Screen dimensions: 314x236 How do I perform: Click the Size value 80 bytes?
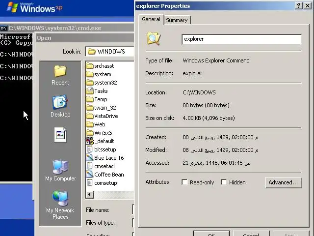206,105
